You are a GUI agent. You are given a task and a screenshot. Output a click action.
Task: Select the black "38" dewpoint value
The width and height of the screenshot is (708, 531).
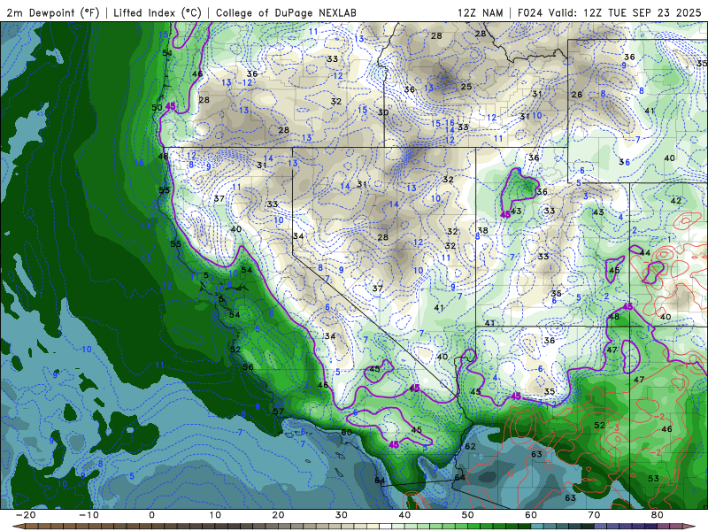tap(482, 230)
